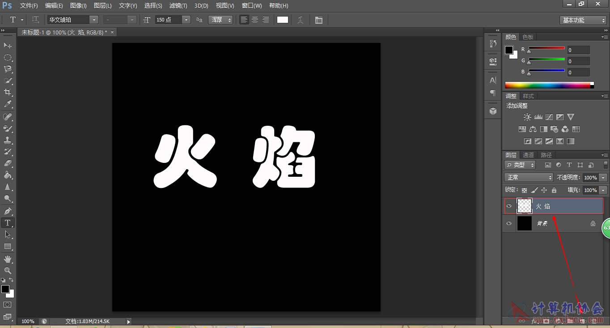Open the 滤镜(T) menu

(x=178, y=6)
